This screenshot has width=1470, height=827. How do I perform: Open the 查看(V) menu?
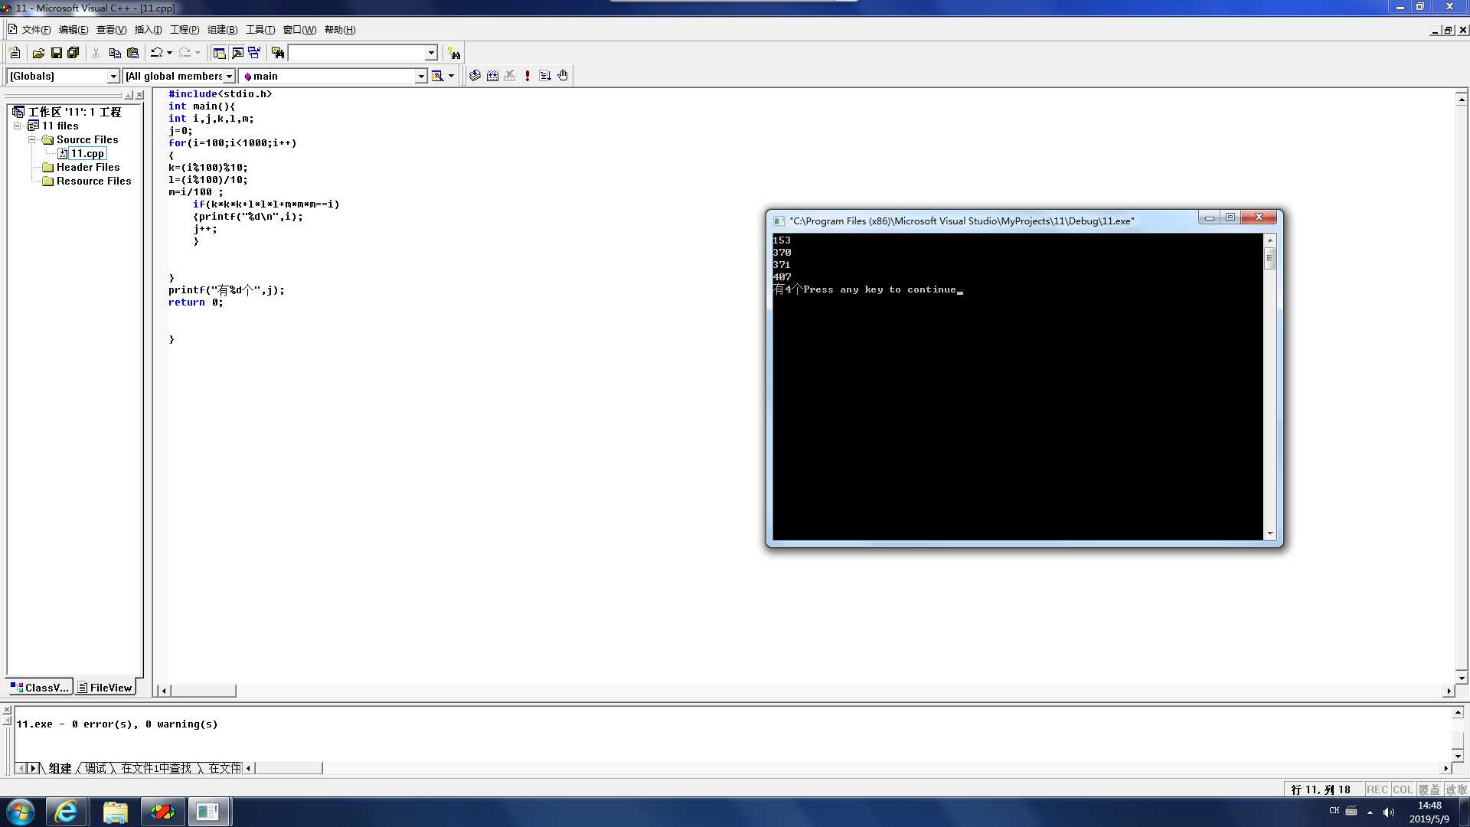pyautogui.click(x=111, y=30)
